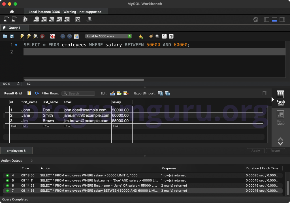The width and height of the screenshot is (290, 203).
Task: Refresh the result grid data
Action: click(37, 93)
